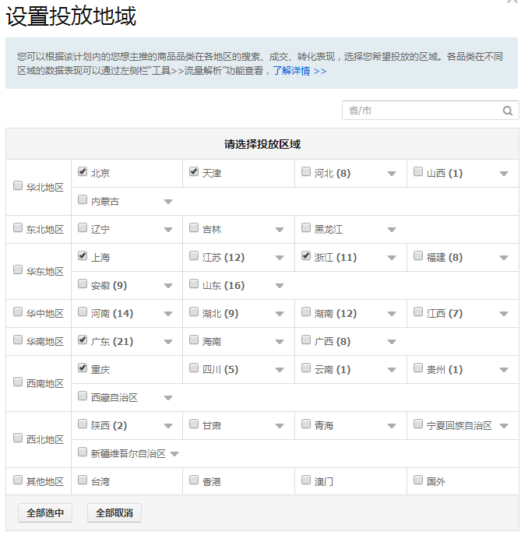Click the 全部取消 button

[x=114, y=513]
